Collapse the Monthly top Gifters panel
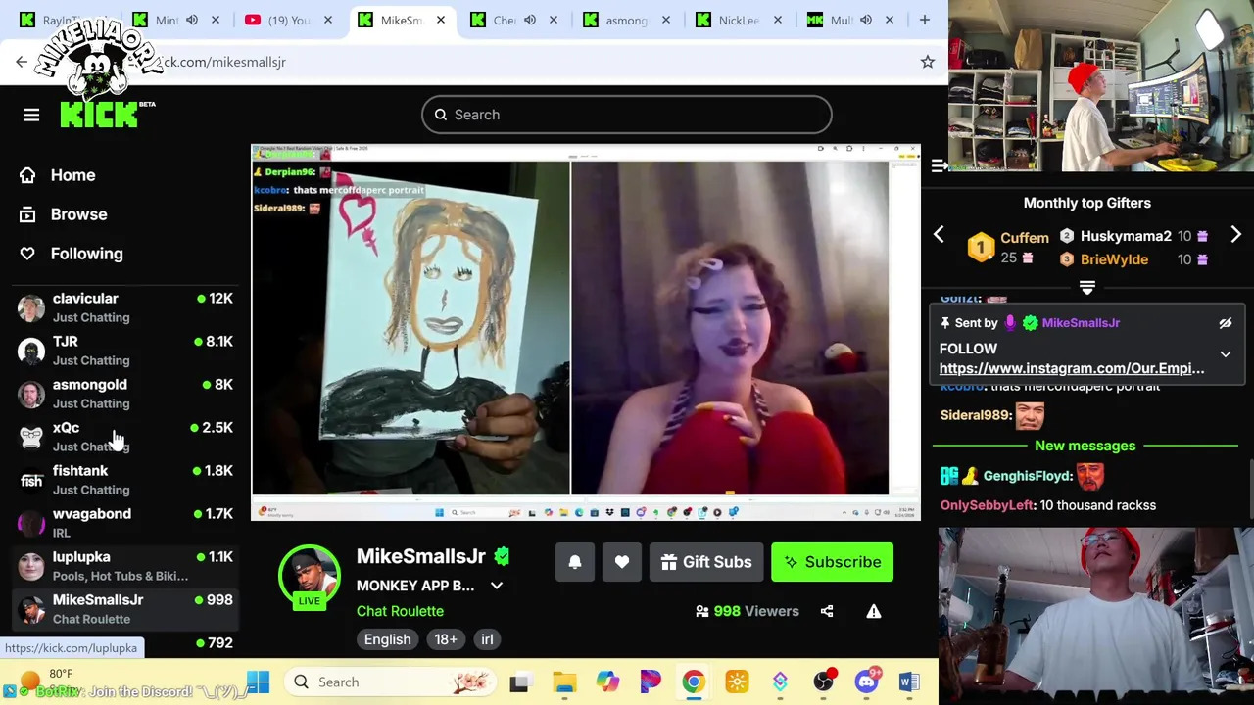1254x705 pixels. (x=1086, y=288)
